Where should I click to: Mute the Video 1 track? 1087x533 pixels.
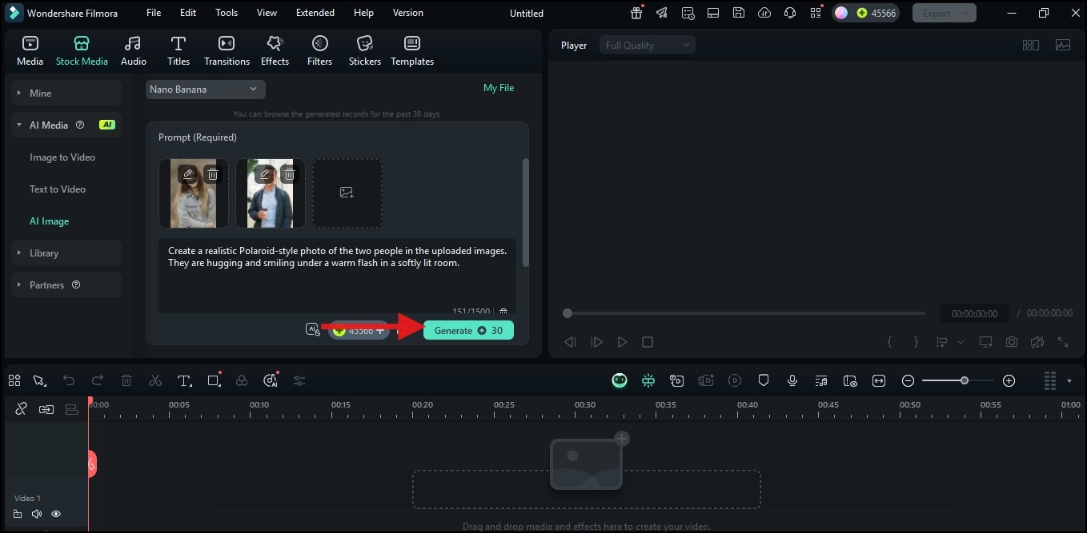tap(36, 514)
